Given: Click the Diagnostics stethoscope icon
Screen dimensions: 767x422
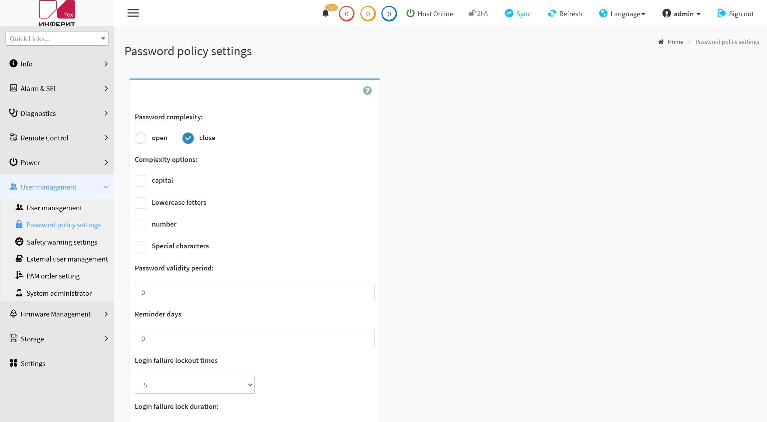Looking at the screenshot, I should point(13,113).
